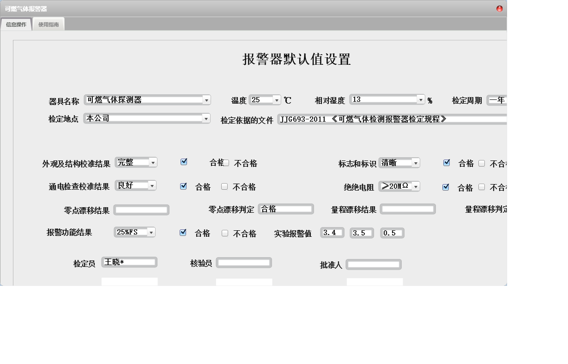568x364 pixels.
Task: Open the 器具名称 dropdown showing 可燃气体探测器
Action: coord(207,100)
